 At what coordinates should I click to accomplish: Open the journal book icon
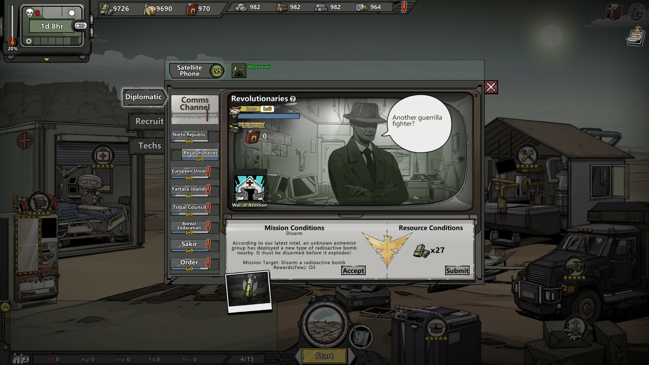coord(615,12)
